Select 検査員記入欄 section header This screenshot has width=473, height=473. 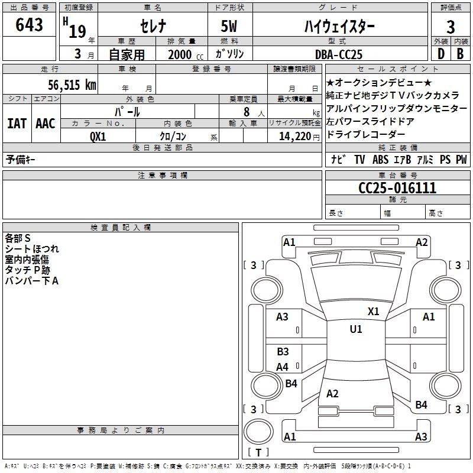[x=121, y=228]
